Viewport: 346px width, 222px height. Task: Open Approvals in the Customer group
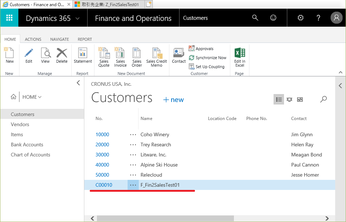[x=201, y=49]
